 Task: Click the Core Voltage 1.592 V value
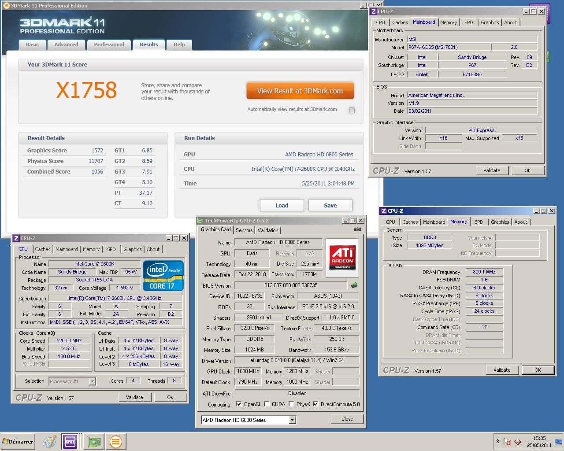point(125,288)
